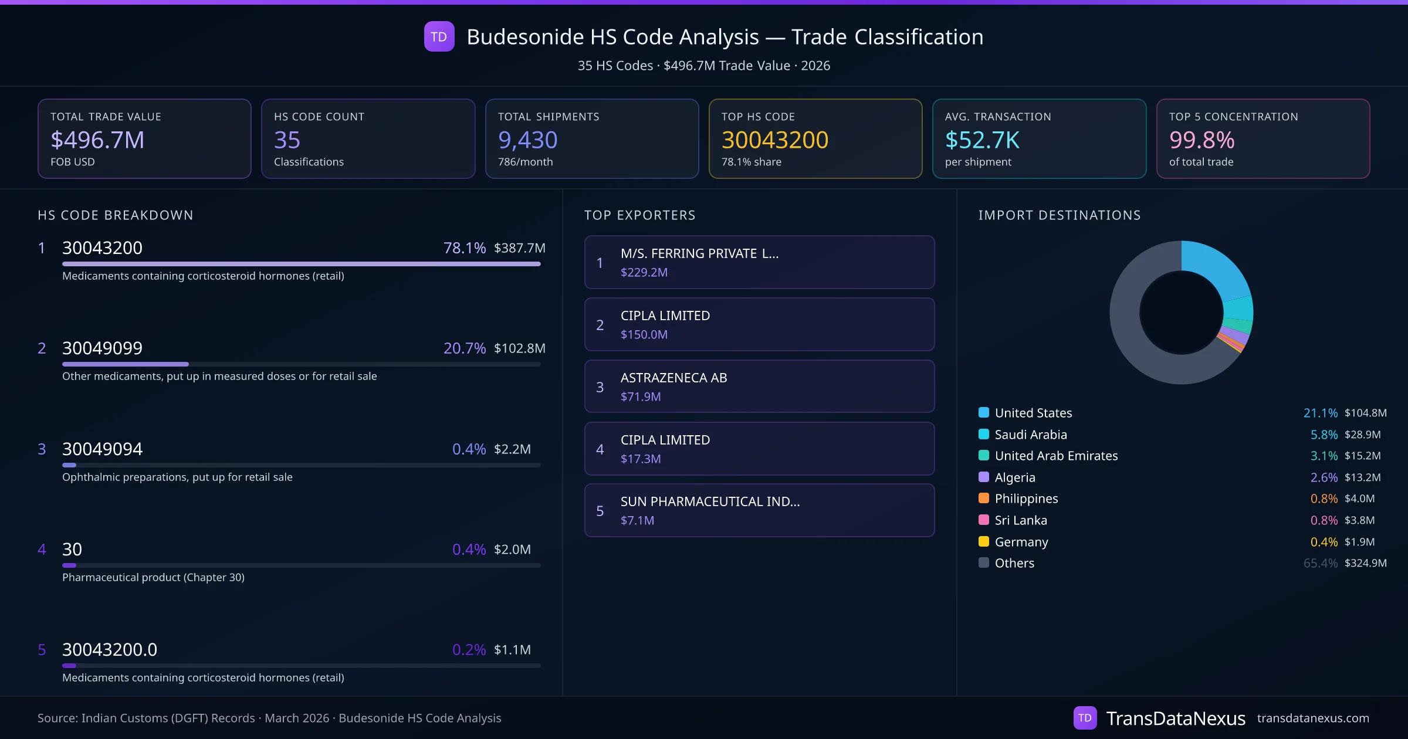The width and height of the screenshot is (1408, 739).
Task: Click the Others gray legend marker
Action: pyautogui.click(x=984, y=562)
